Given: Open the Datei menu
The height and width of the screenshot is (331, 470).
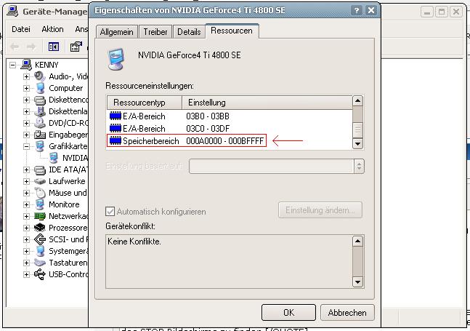Looking at the screenshot, I should click(x=21, y=29).
